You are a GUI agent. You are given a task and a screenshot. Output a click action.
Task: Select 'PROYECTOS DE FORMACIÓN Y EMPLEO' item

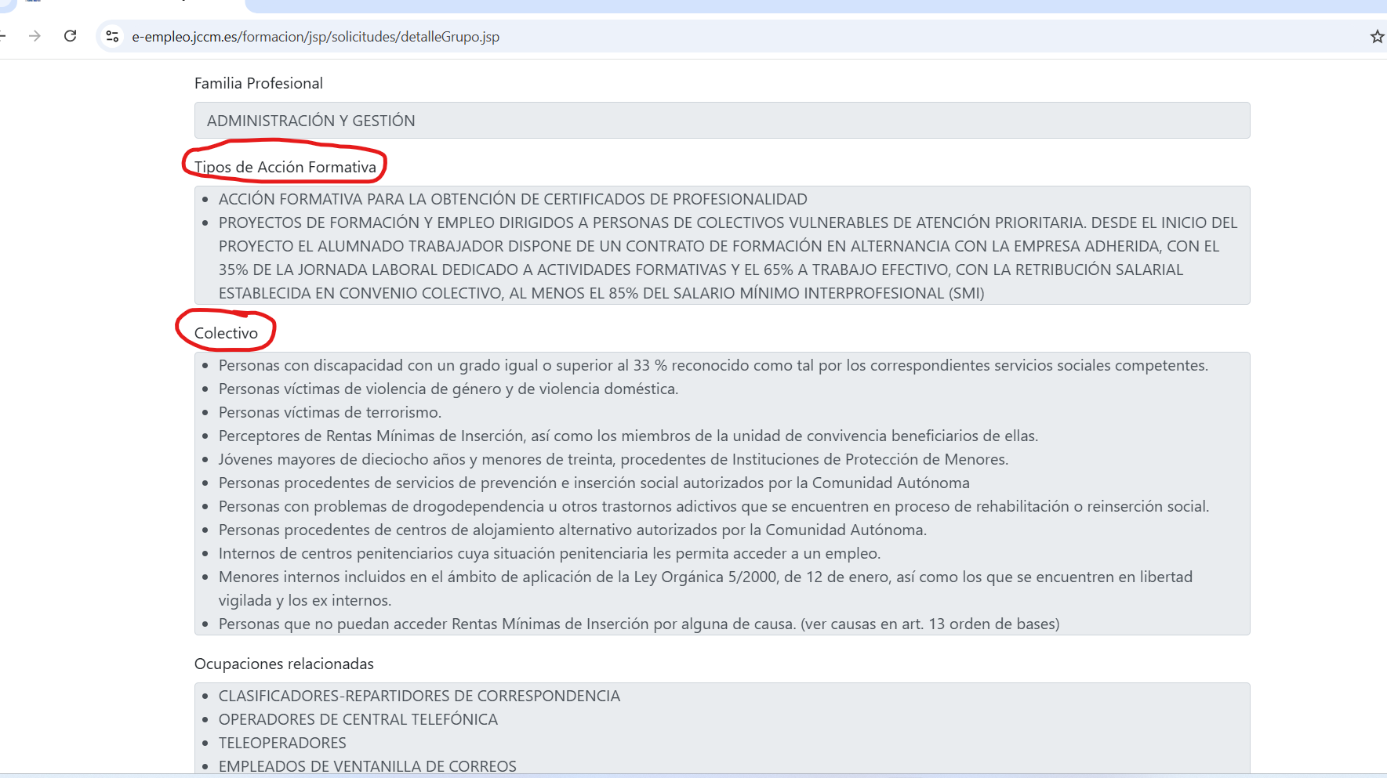click(x=728, y=258)
